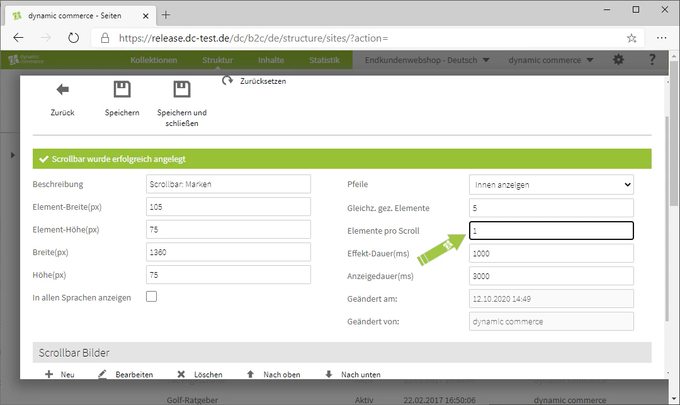The width and height of the screenshot is (680, 405).
Task: Click the Nach unten arrow icon
Action: 329,374
